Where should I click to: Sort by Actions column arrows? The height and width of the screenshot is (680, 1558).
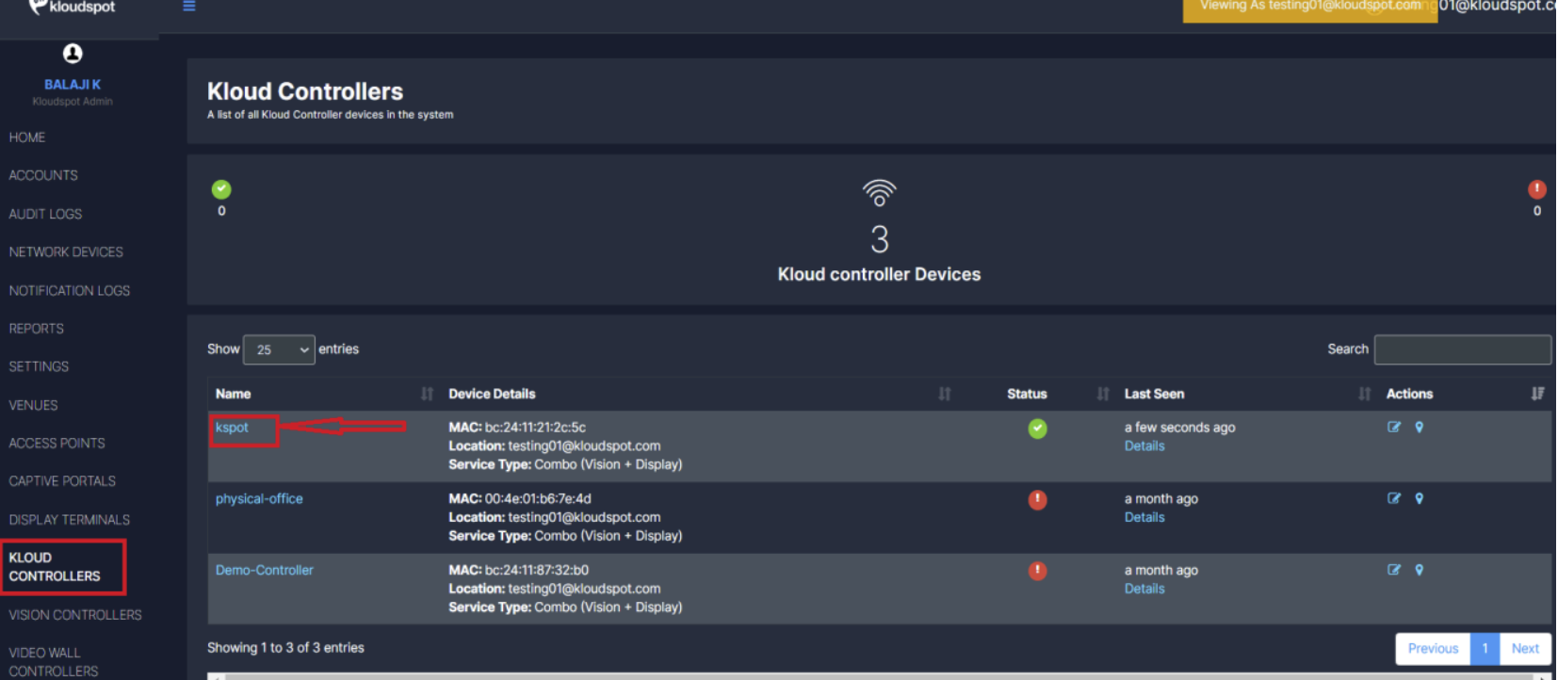1537,394
